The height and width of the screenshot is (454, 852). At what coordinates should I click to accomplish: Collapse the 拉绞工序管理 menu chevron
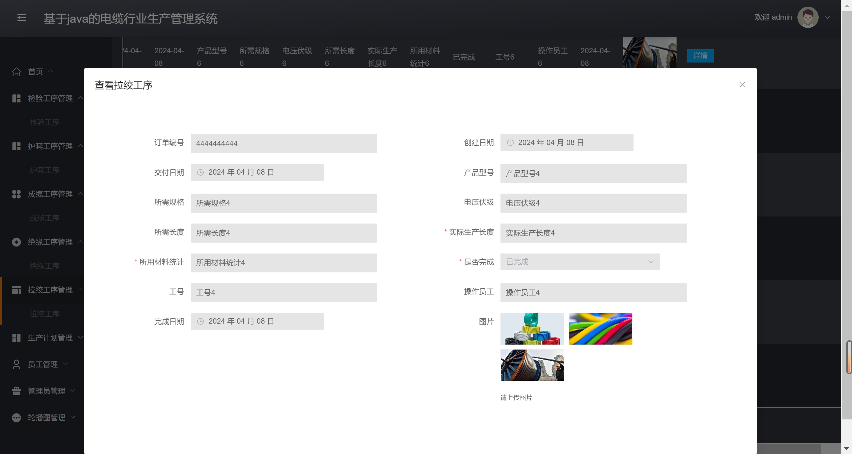tap(80, 289)
